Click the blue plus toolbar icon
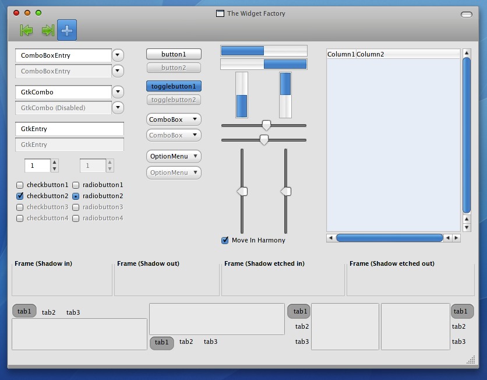487x380 pixels. pyautogui.click(x=67, y=30)
